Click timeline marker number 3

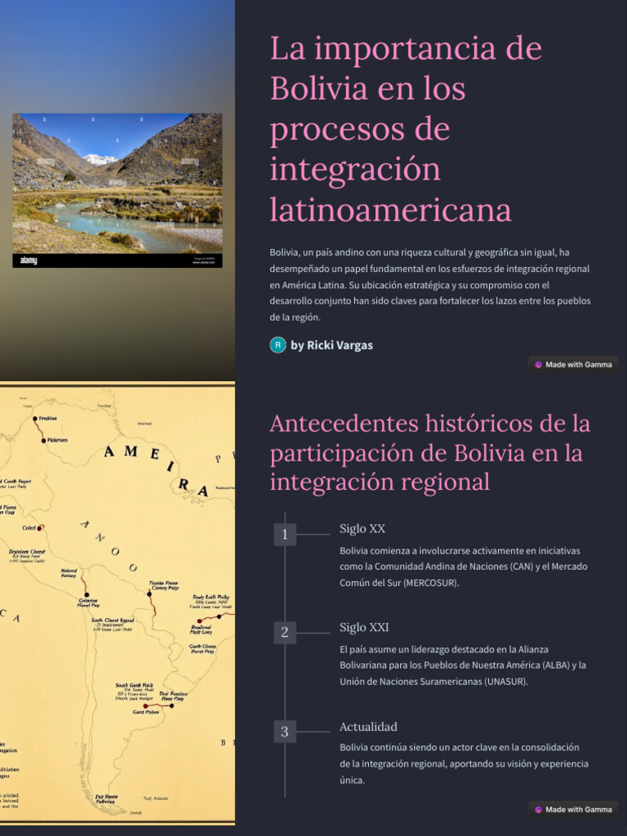(285, 731)
